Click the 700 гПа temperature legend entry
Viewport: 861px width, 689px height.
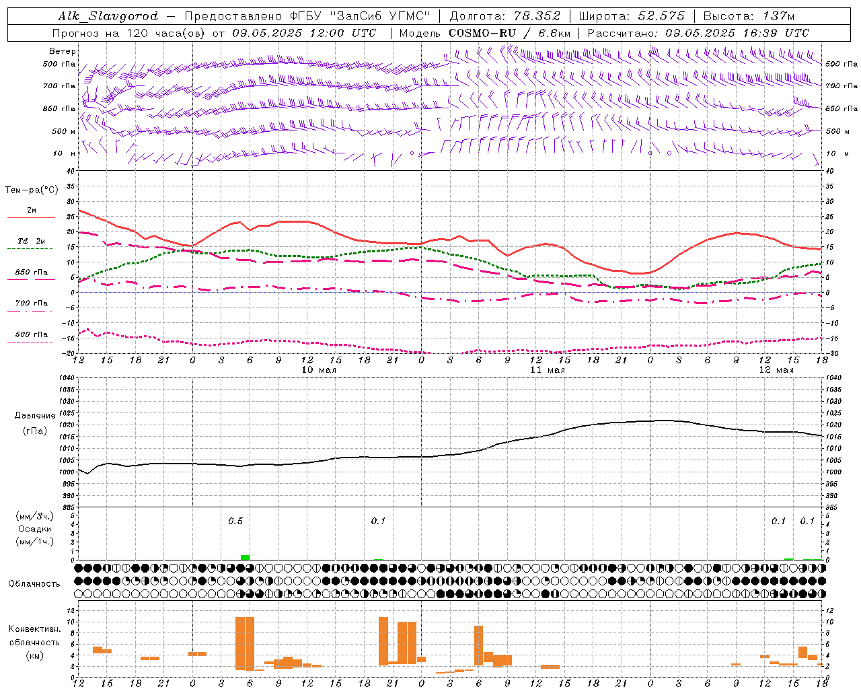click(32, 303)
